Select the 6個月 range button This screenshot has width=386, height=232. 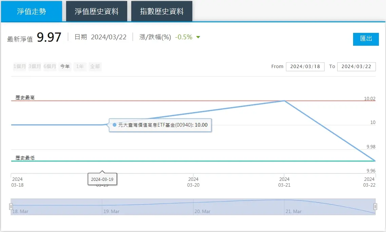pyautogui.click(x=50, y=67)
